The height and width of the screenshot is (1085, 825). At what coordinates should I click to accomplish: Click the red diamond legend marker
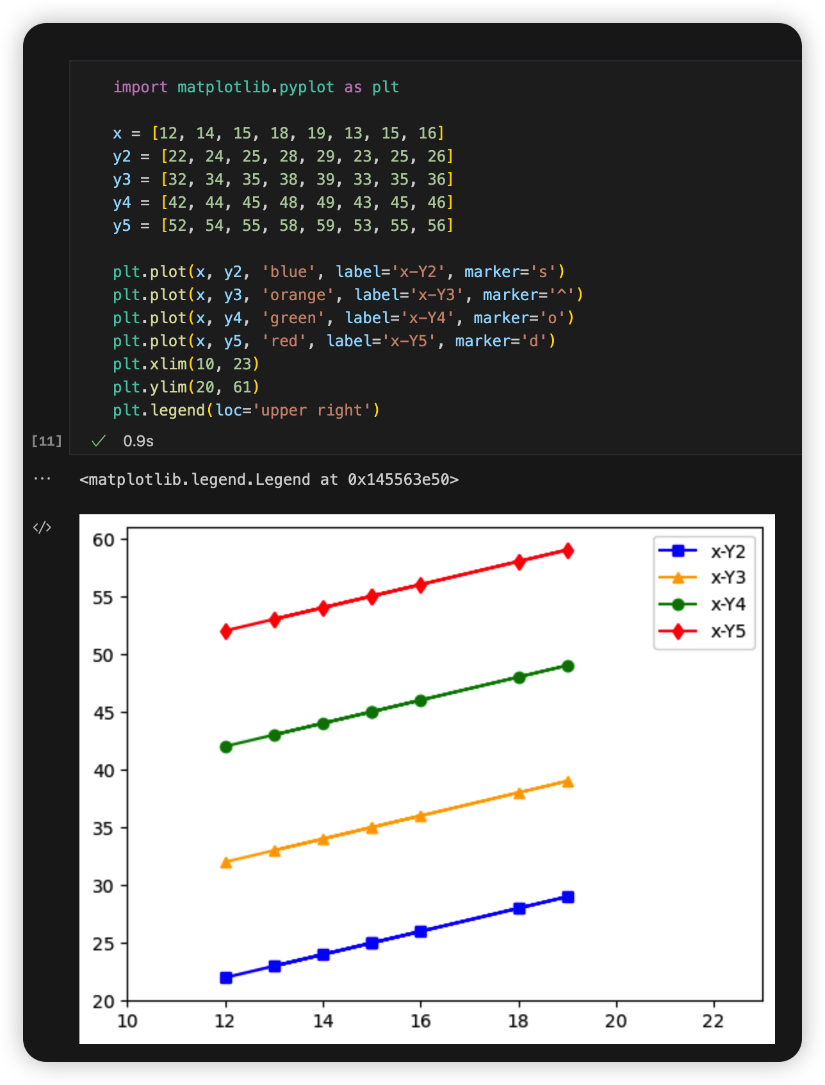click(678, 631)
